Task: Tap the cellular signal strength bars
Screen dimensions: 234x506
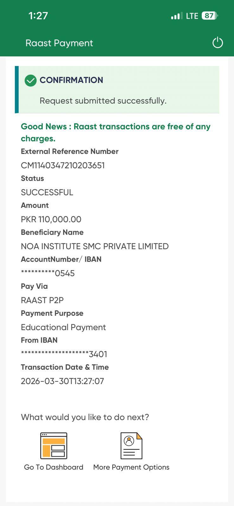Action: click(x=177, y=16)
